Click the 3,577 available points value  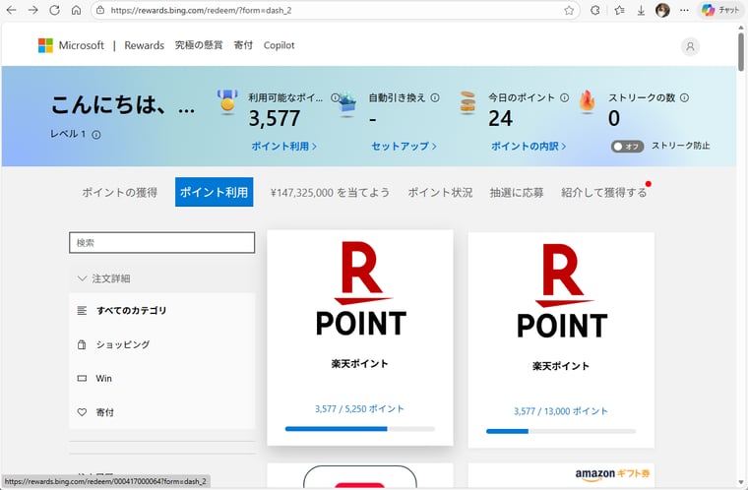[275, 118]
